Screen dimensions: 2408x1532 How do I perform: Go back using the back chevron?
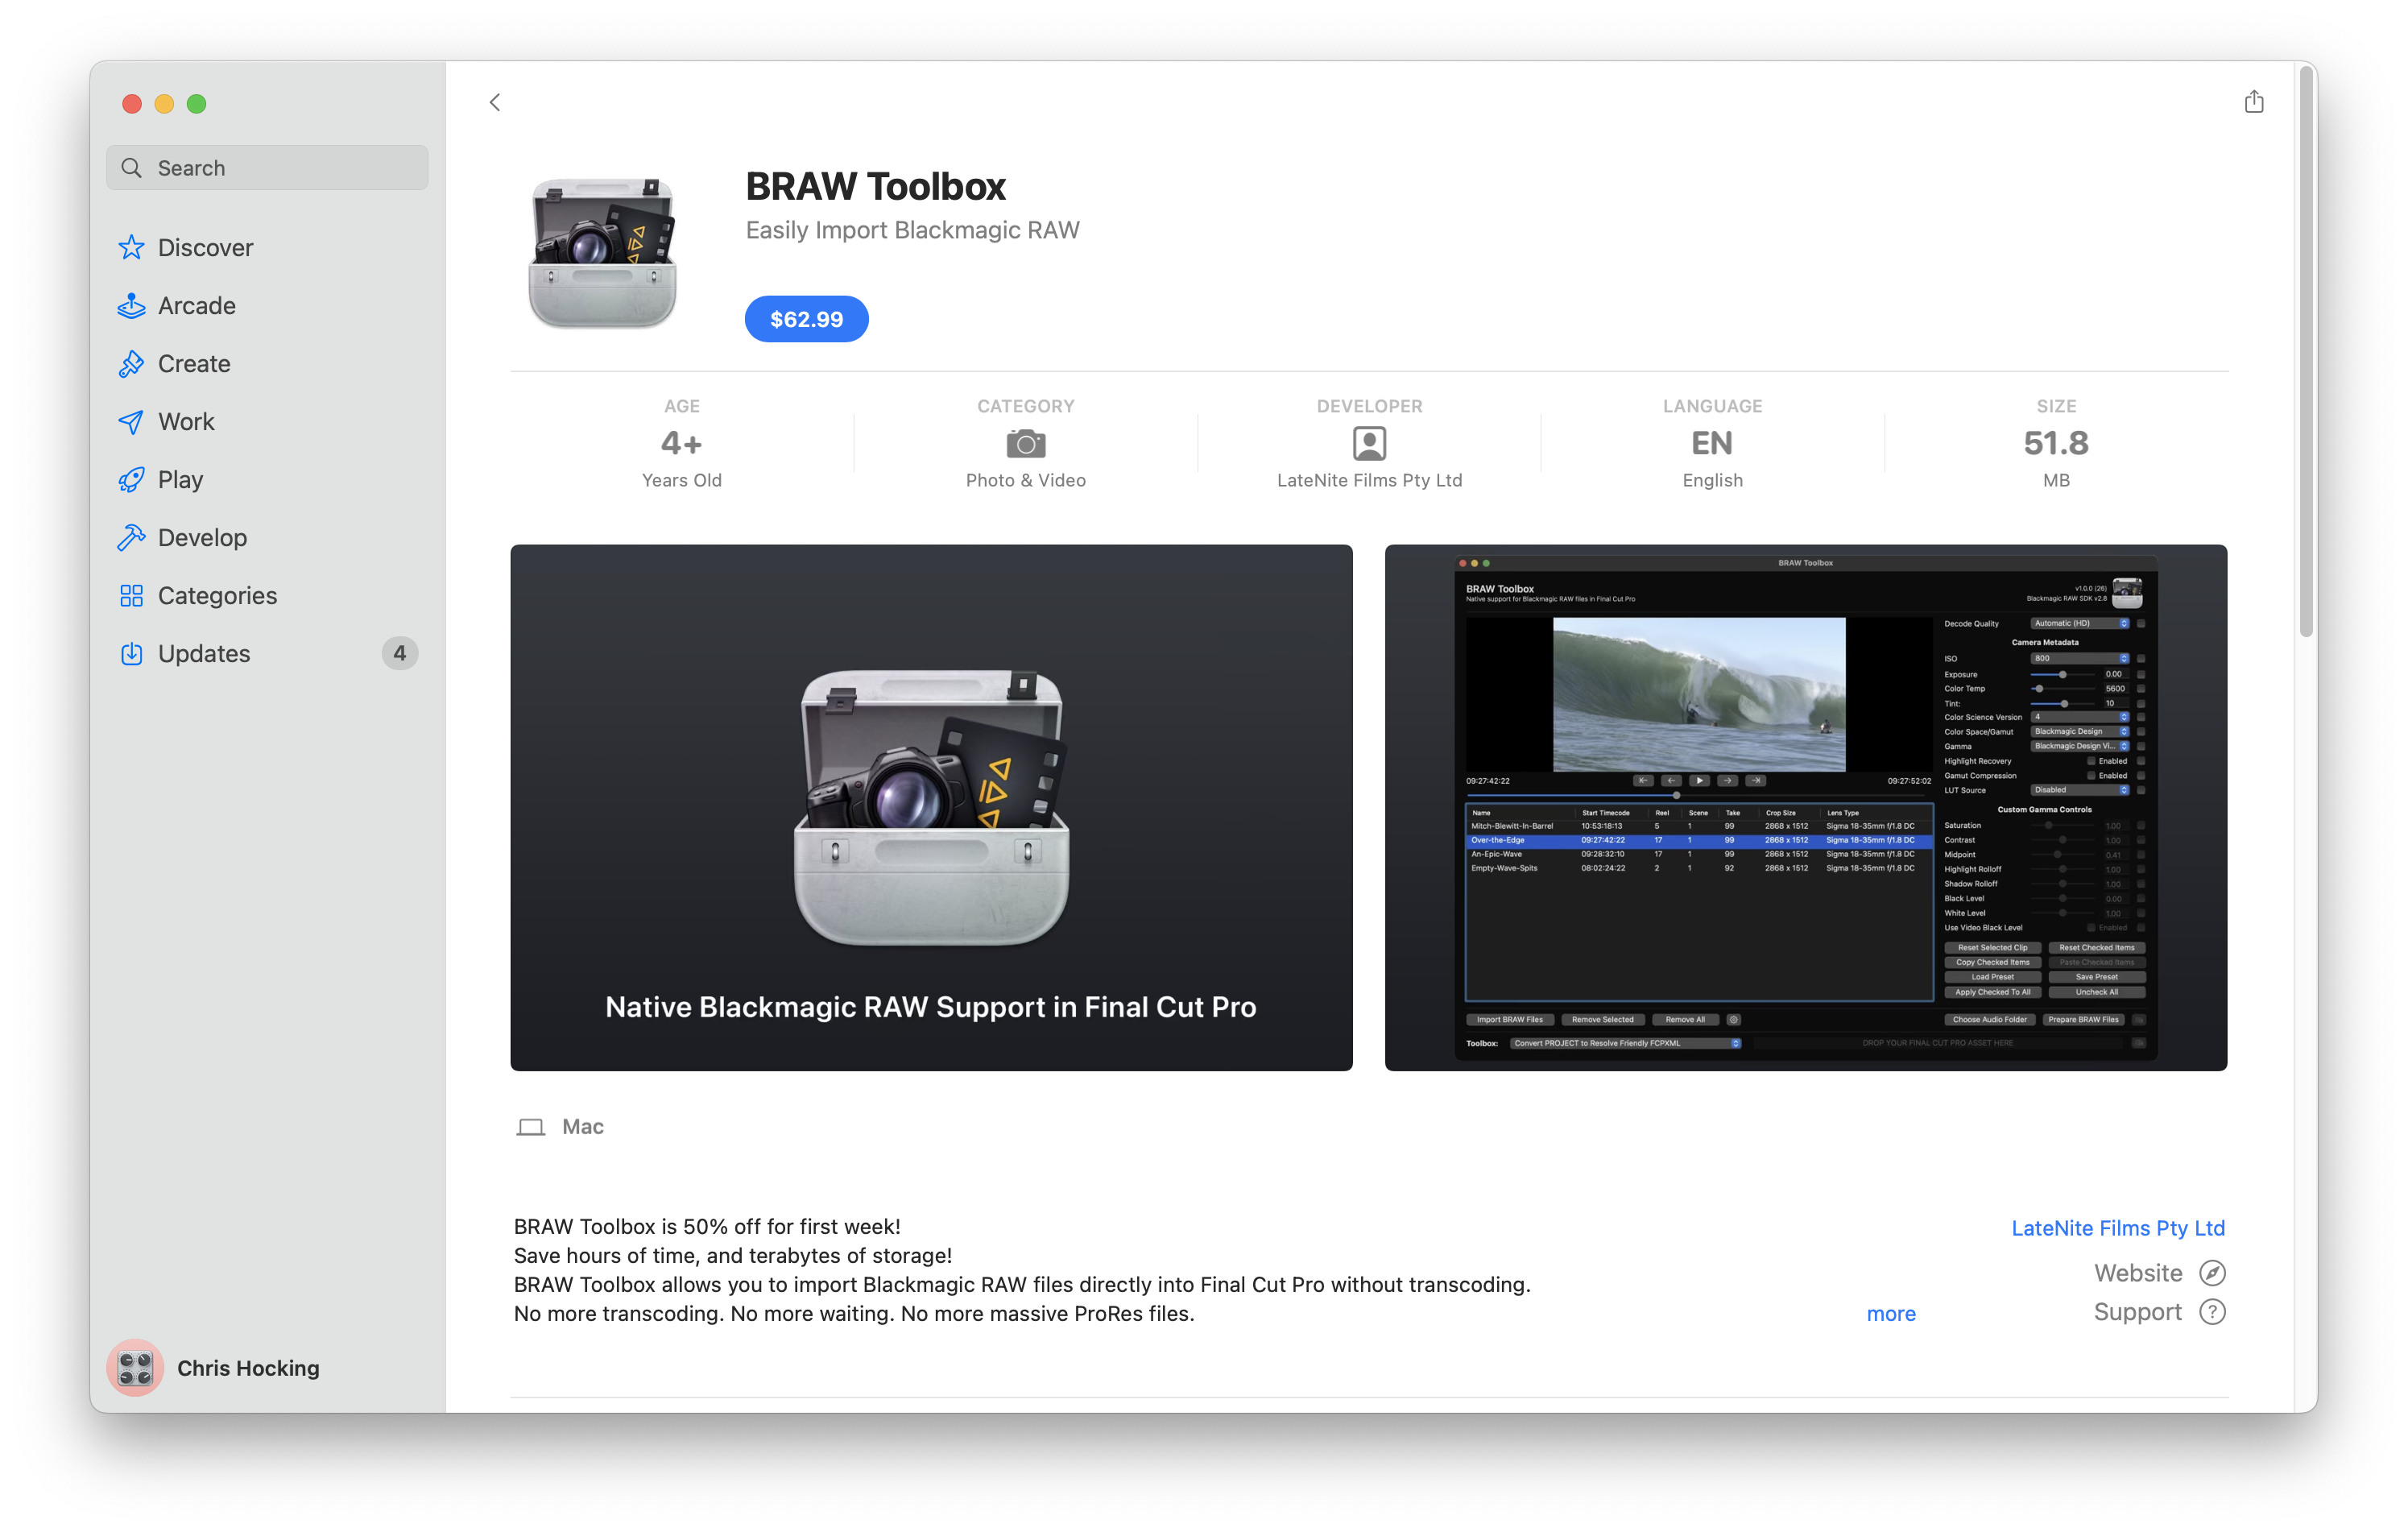tap(495, 102)
